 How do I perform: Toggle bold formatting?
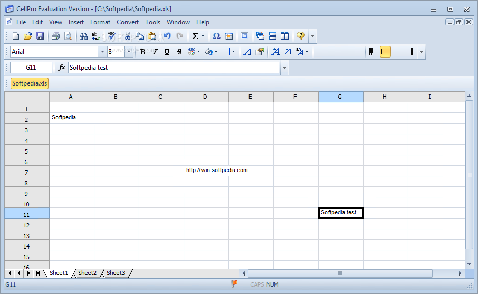[x=142, y=52]
